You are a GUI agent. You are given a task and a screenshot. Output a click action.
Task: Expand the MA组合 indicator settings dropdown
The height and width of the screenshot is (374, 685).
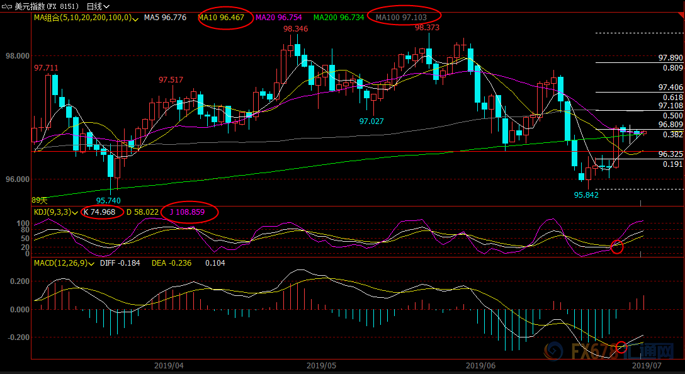pos(137,19)
